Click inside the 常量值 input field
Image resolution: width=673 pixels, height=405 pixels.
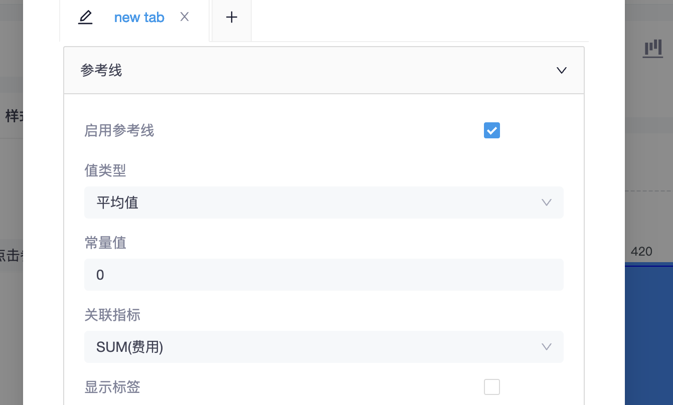(323, 275)
